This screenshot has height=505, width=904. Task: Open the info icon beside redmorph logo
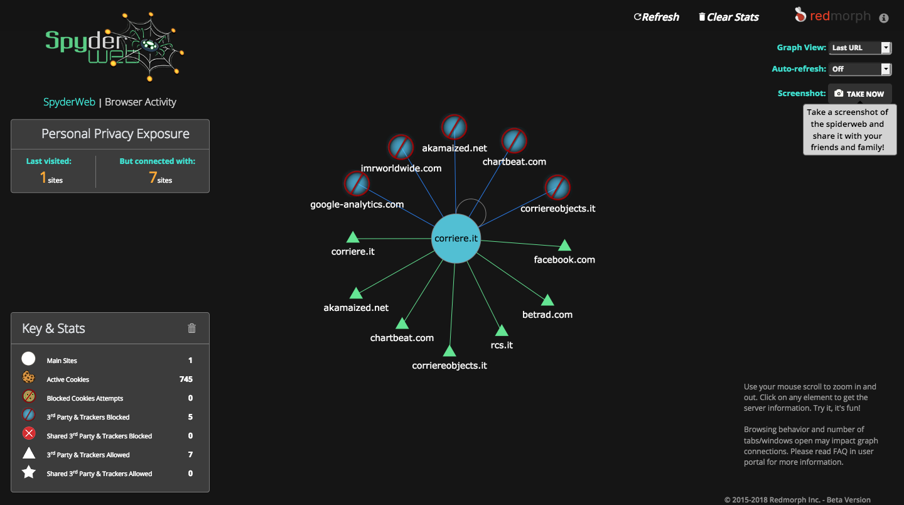pos(884,18)
